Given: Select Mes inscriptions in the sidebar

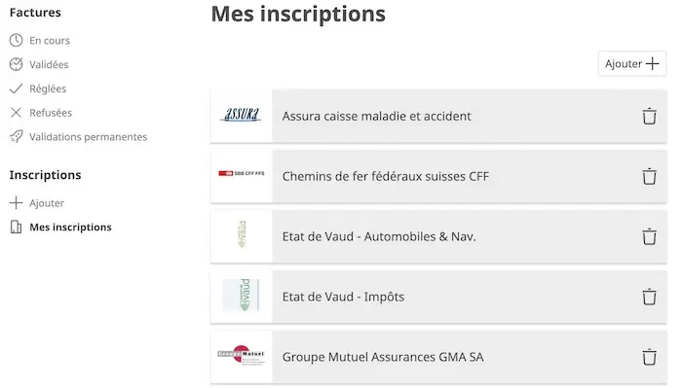Looking at the screenshot, I should coord(70,227).
